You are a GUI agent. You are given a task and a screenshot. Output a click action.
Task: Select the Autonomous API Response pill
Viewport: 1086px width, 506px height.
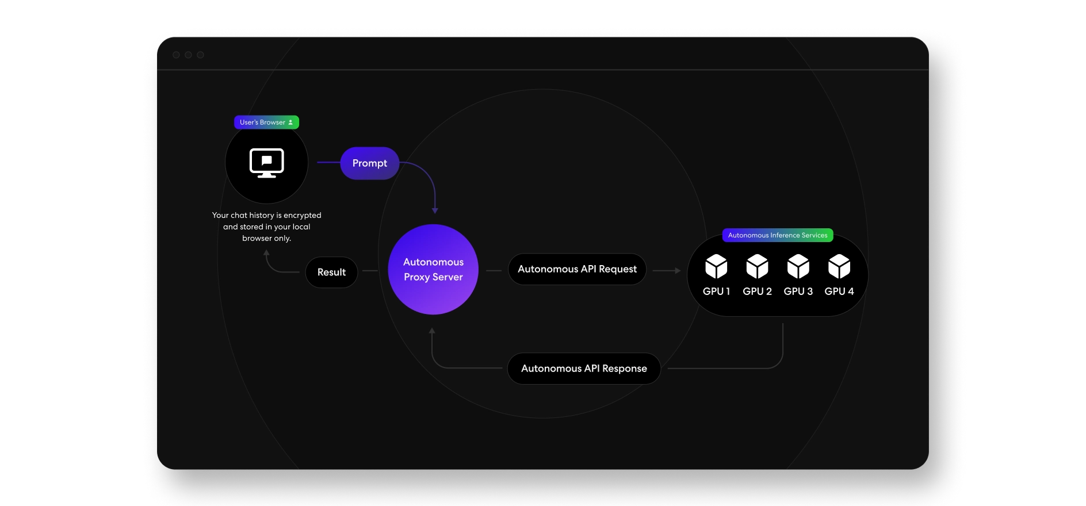(x=584, y=369)
